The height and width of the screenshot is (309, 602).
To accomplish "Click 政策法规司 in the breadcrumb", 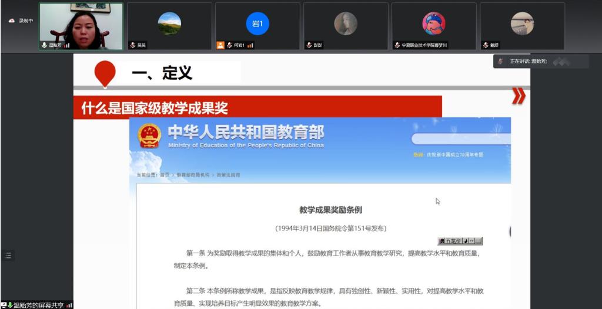I will [229, 175].
